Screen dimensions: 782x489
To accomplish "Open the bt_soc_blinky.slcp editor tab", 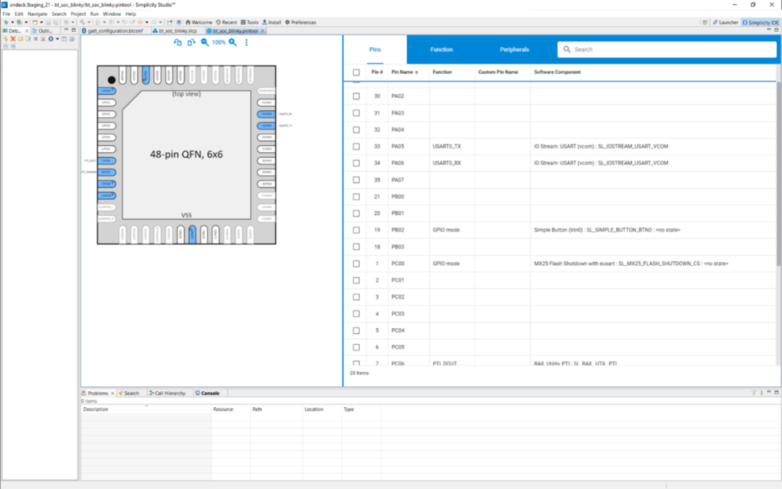I will pyautogui.click(x=179, y=31).
